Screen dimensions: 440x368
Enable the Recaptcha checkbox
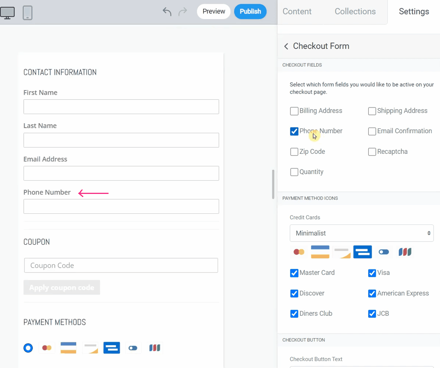point(372,152)
